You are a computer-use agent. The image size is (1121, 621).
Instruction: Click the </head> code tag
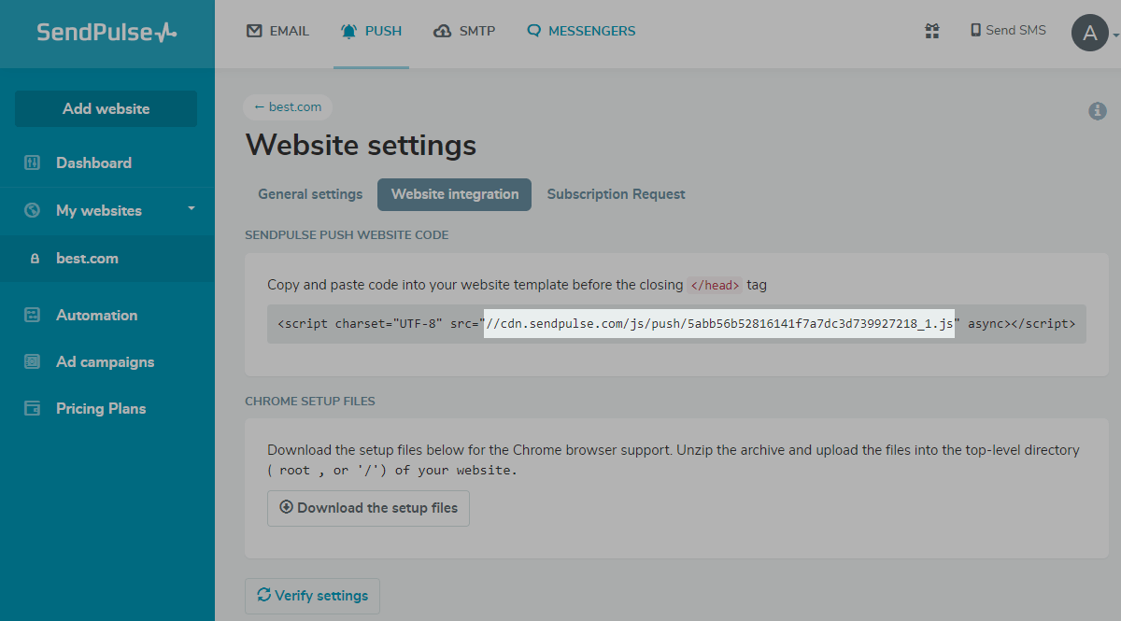[x=715, y=285]
